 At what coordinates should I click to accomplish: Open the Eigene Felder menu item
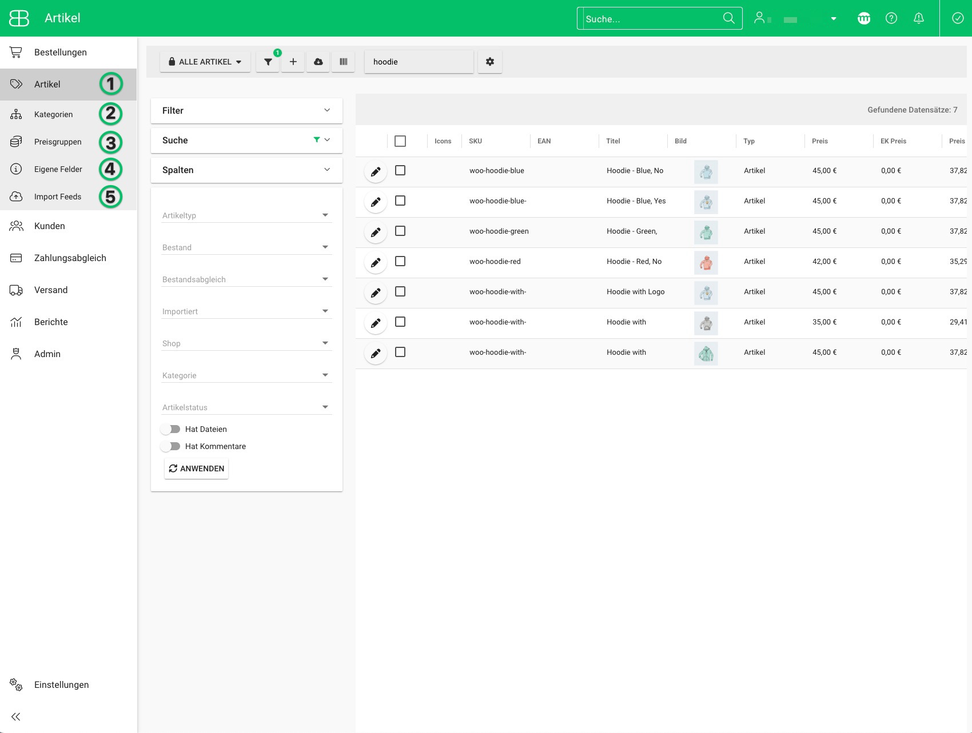point(68,169)
